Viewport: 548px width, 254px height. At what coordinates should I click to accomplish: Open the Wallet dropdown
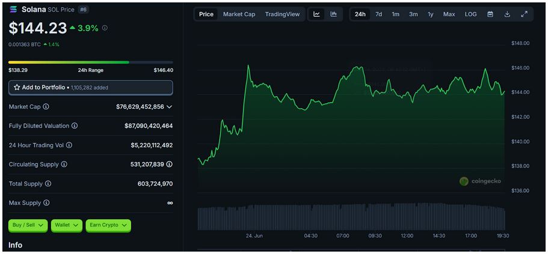point(67,225)
